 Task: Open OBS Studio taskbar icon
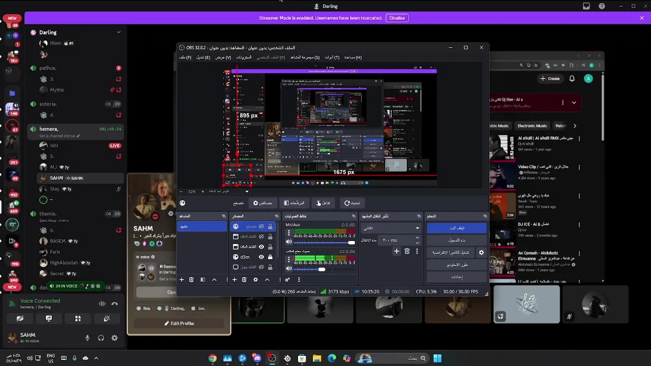[x=272, y=358]
